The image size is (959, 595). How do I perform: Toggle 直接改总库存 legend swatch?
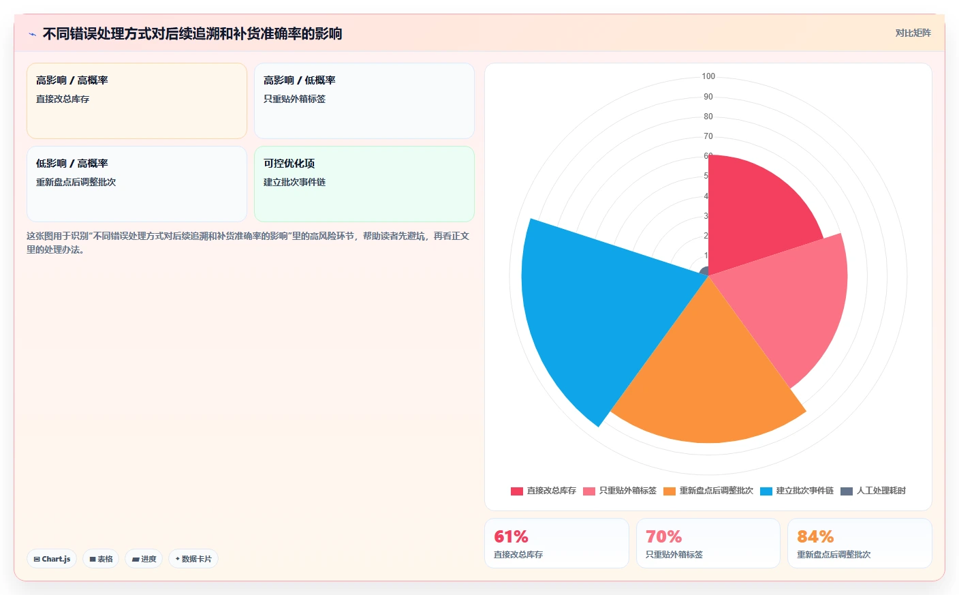[517, 491]
